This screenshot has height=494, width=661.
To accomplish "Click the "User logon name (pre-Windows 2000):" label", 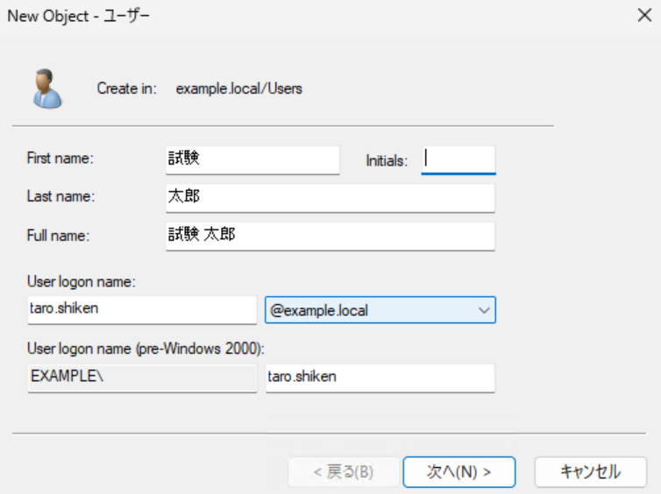I will [146, 349].
